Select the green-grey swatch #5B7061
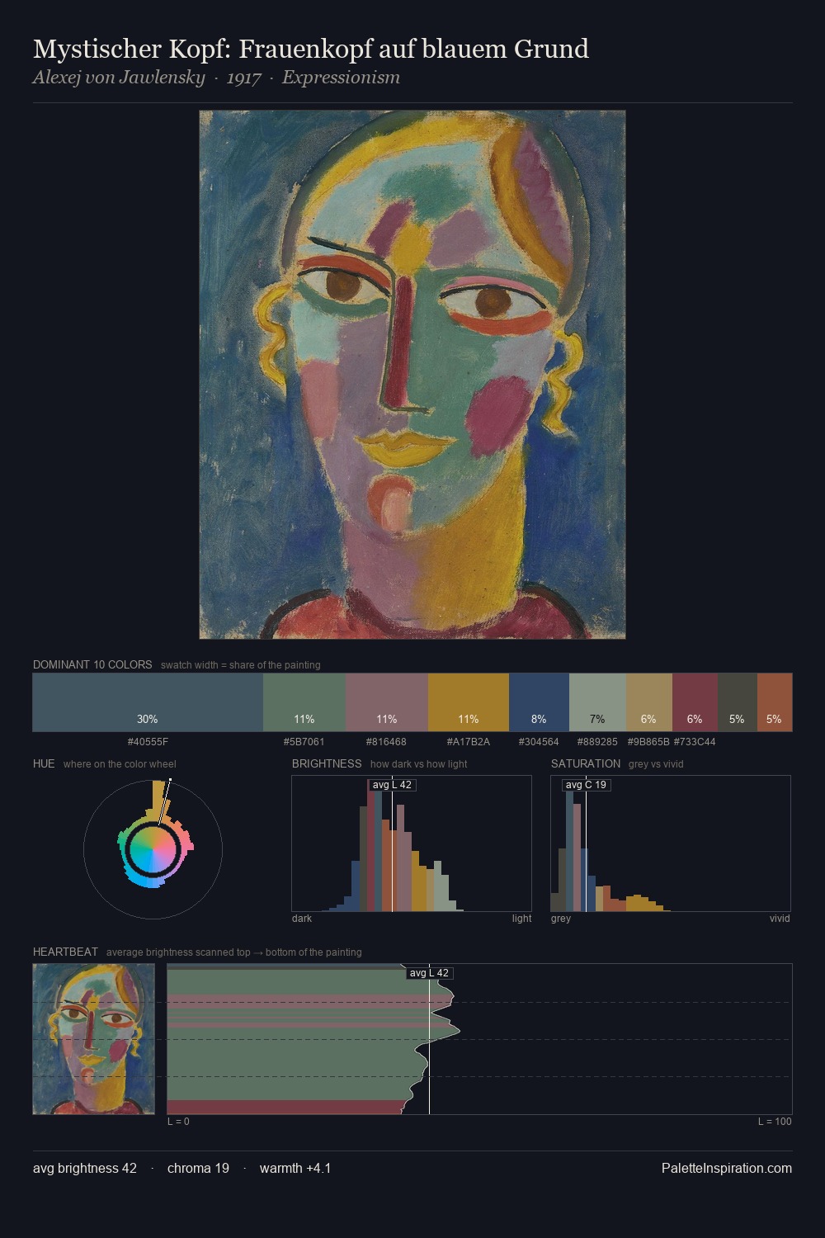This screenshot has width=825, height=1238. [x=304, y=702]
